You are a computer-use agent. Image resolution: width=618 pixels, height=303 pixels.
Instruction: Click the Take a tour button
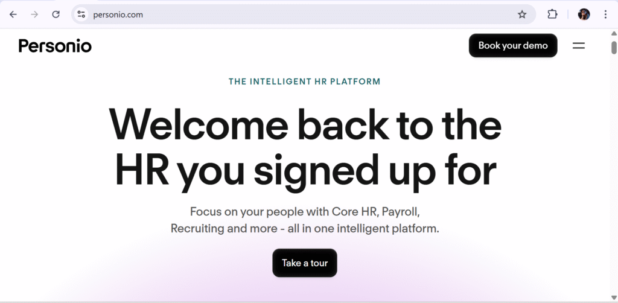click(305, 263)
